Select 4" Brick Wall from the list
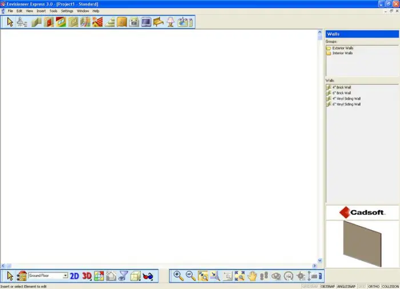Viewport: 400px width, 289px height. [342, 87]
